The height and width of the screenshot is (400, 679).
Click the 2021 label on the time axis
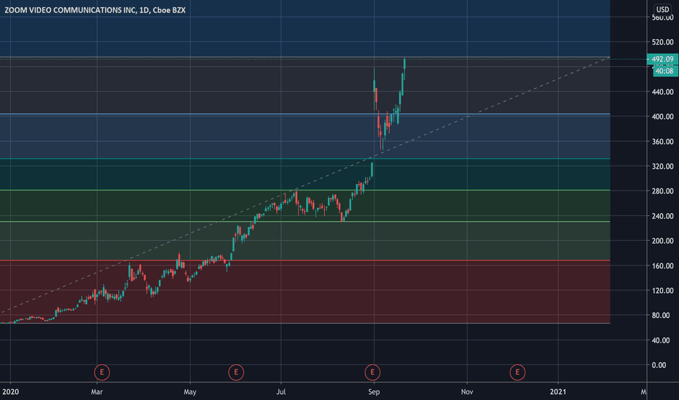558,392
